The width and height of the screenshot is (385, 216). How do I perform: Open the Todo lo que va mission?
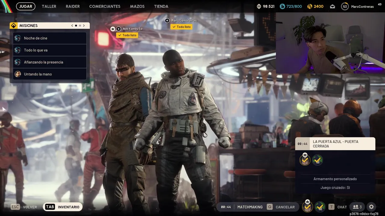click(50, 50)
